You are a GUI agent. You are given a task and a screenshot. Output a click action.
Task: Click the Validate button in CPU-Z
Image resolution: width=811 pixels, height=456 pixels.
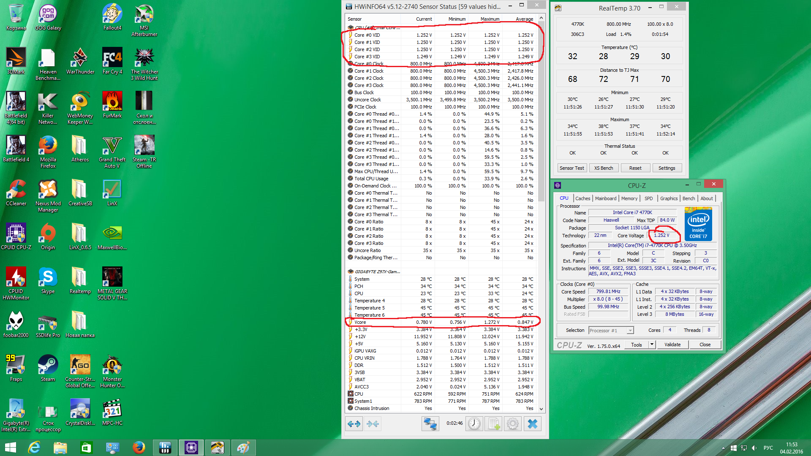point(672,345)
